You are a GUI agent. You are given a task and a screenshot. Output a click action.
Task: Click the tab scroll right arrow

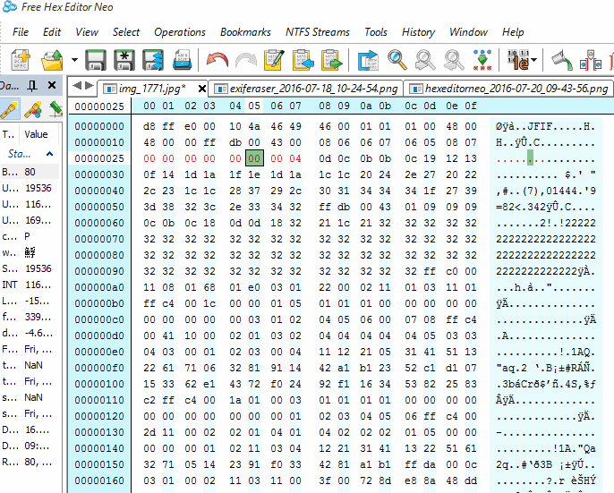click(x=90, y=85)
